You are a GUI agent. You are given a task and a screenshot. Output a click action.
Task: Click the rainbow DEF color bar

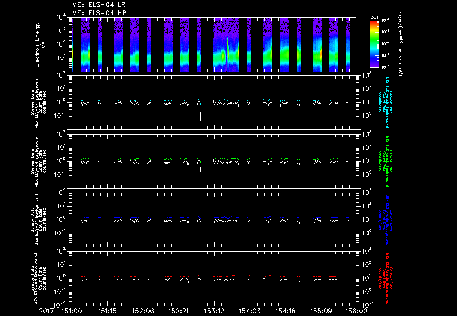click(x=374, y=45)
